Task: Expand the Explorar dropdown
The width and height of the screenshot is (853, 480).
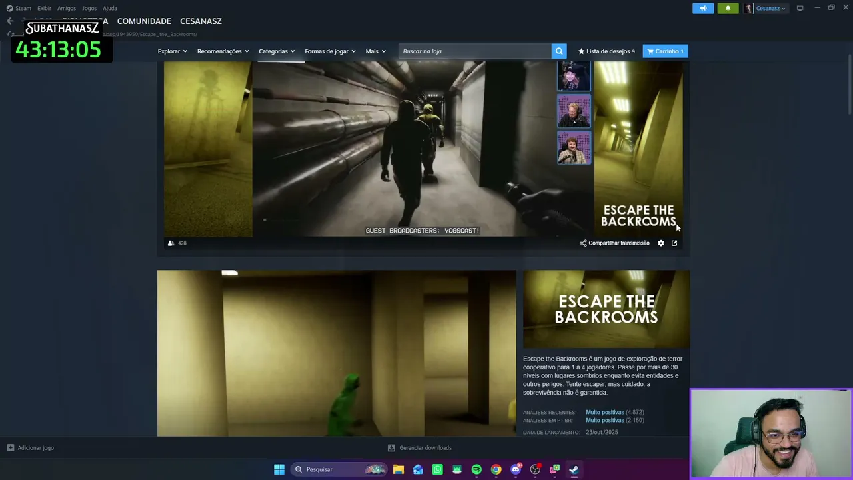Action: click(x=172, y=51)
